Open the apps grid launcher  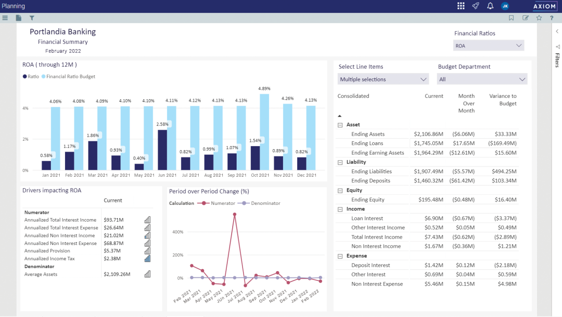[x=461, y=6]
